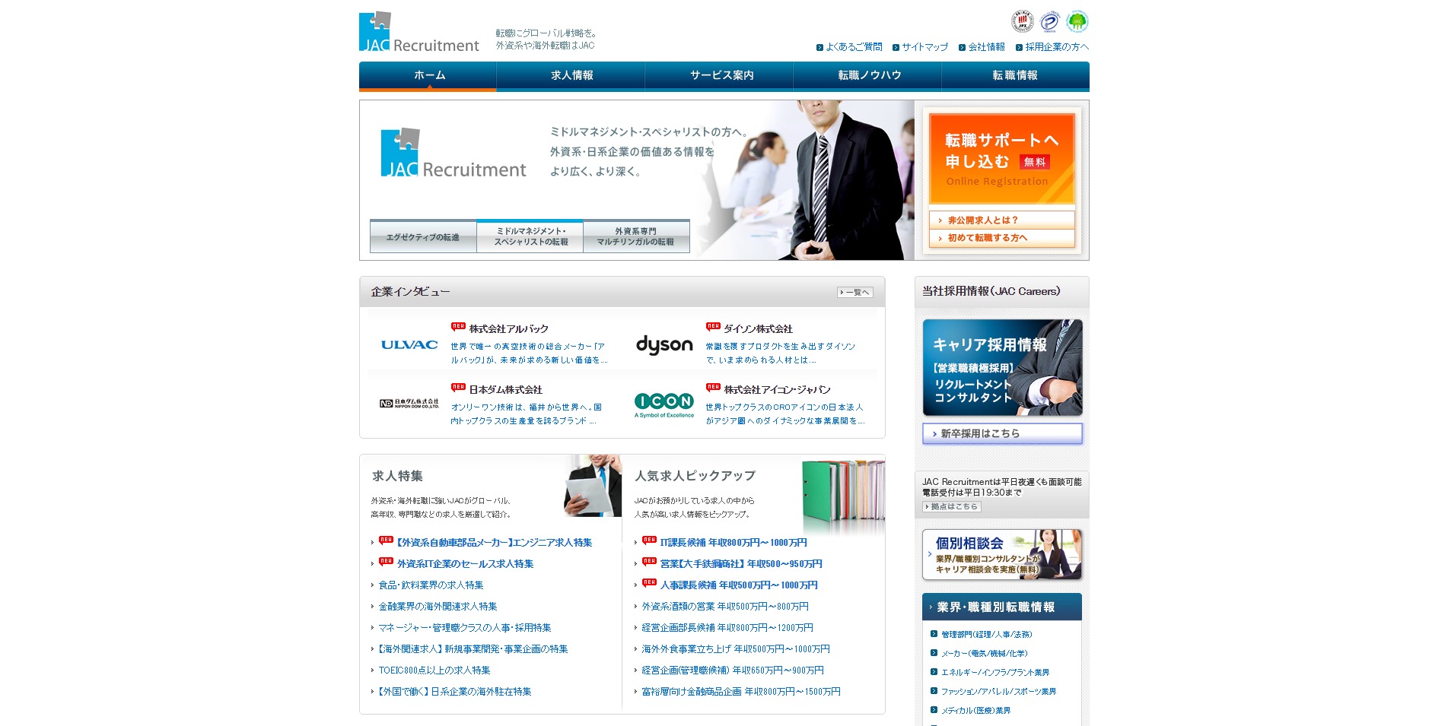The image size is (1448, 726).
Task: Open the 求人情報 navigation menu
Action: coord(571,75)
